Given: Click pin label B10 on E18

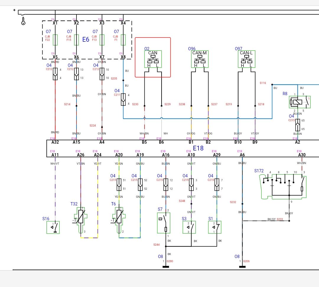Looking at the screenshot, I should [238, 142].
